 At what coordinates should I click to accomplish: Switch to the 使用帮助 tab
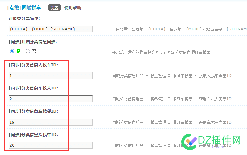pyautogui.click(x=73, y=8)
